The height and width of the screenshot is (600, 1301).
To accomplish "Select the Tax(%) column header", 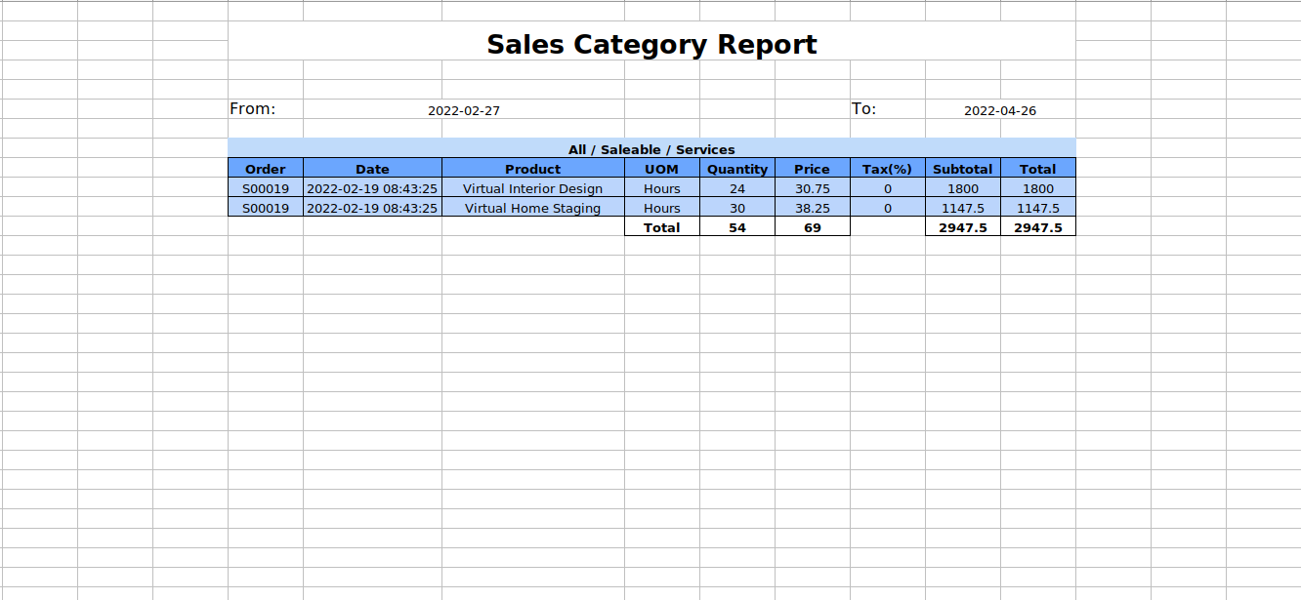I will click(x=887, y=169).
